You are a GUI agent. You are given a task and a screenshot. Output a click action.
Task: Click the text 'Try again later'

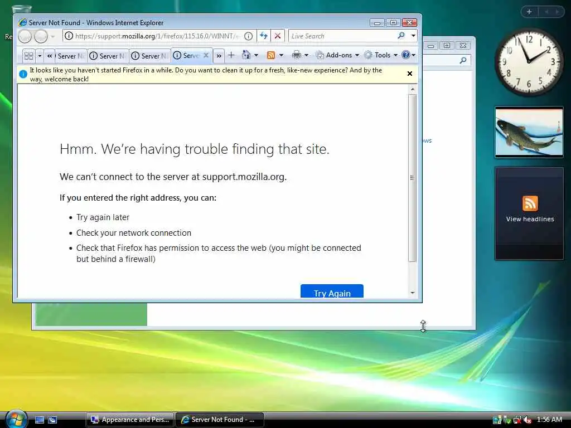coord(103,217)
